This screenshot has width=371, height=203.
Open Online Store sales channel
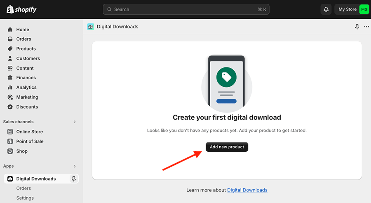click(30, 131)
